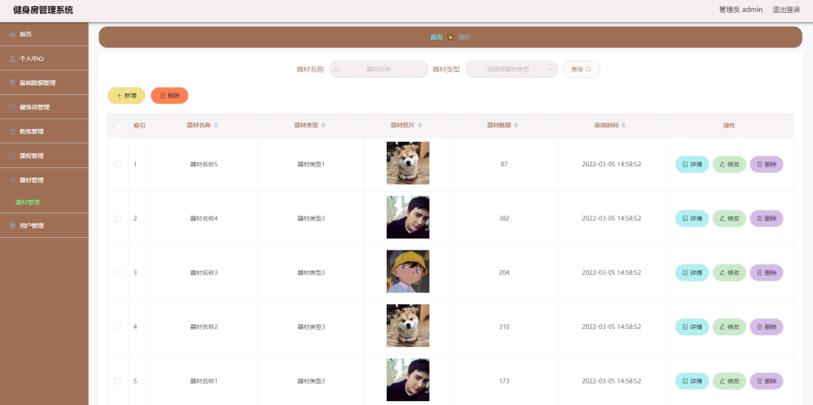
Task: Click 退出登录 in the header
Action: tap(787, 10)
